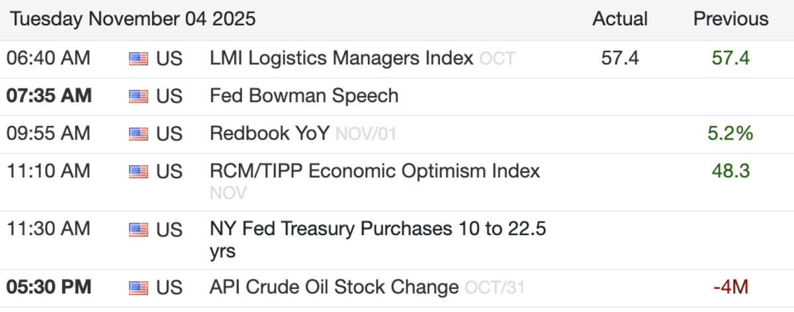794x312 pixels.
Task: Open the Redbook YoY indicator
Action: [x=269, y=134]
